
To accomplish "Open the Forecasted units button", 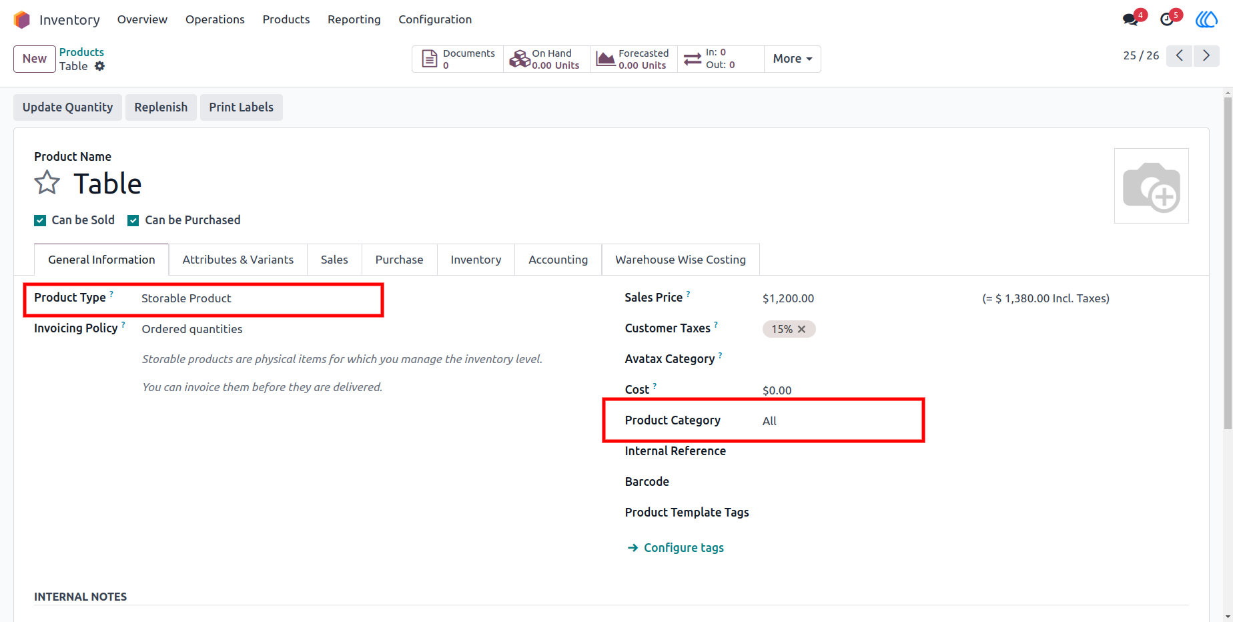I will (633, 59).
